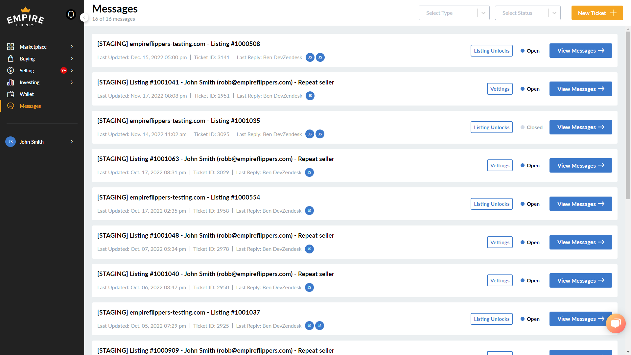Click the JS avatar on ticket 1958
The image size is (631, 355).
point(309,211)
